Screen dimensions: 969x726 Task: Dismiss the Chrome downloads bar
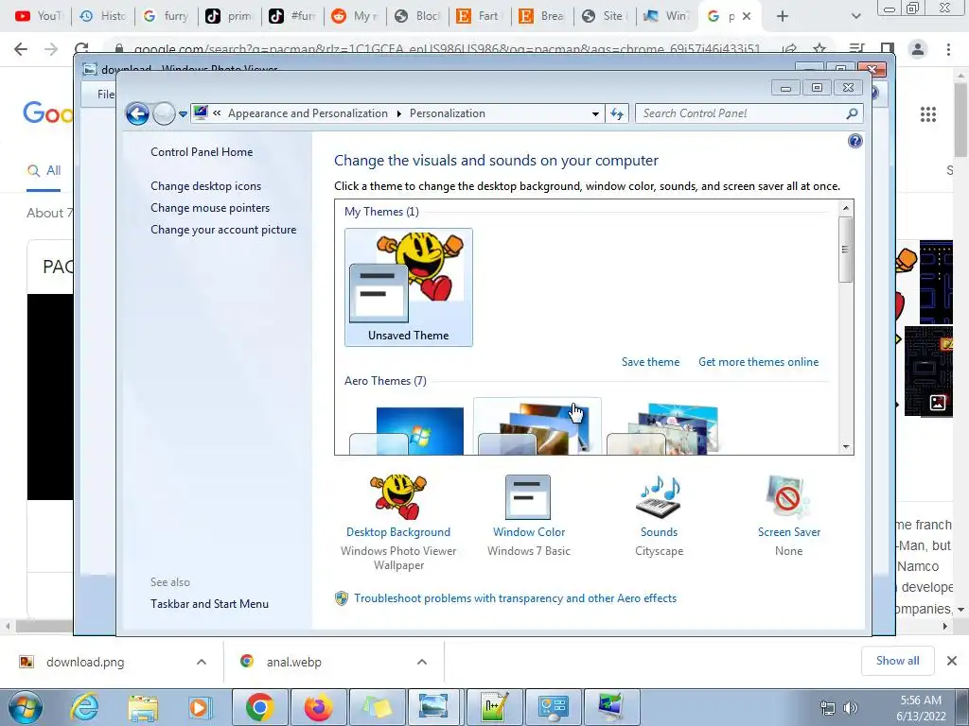point(952,661)
